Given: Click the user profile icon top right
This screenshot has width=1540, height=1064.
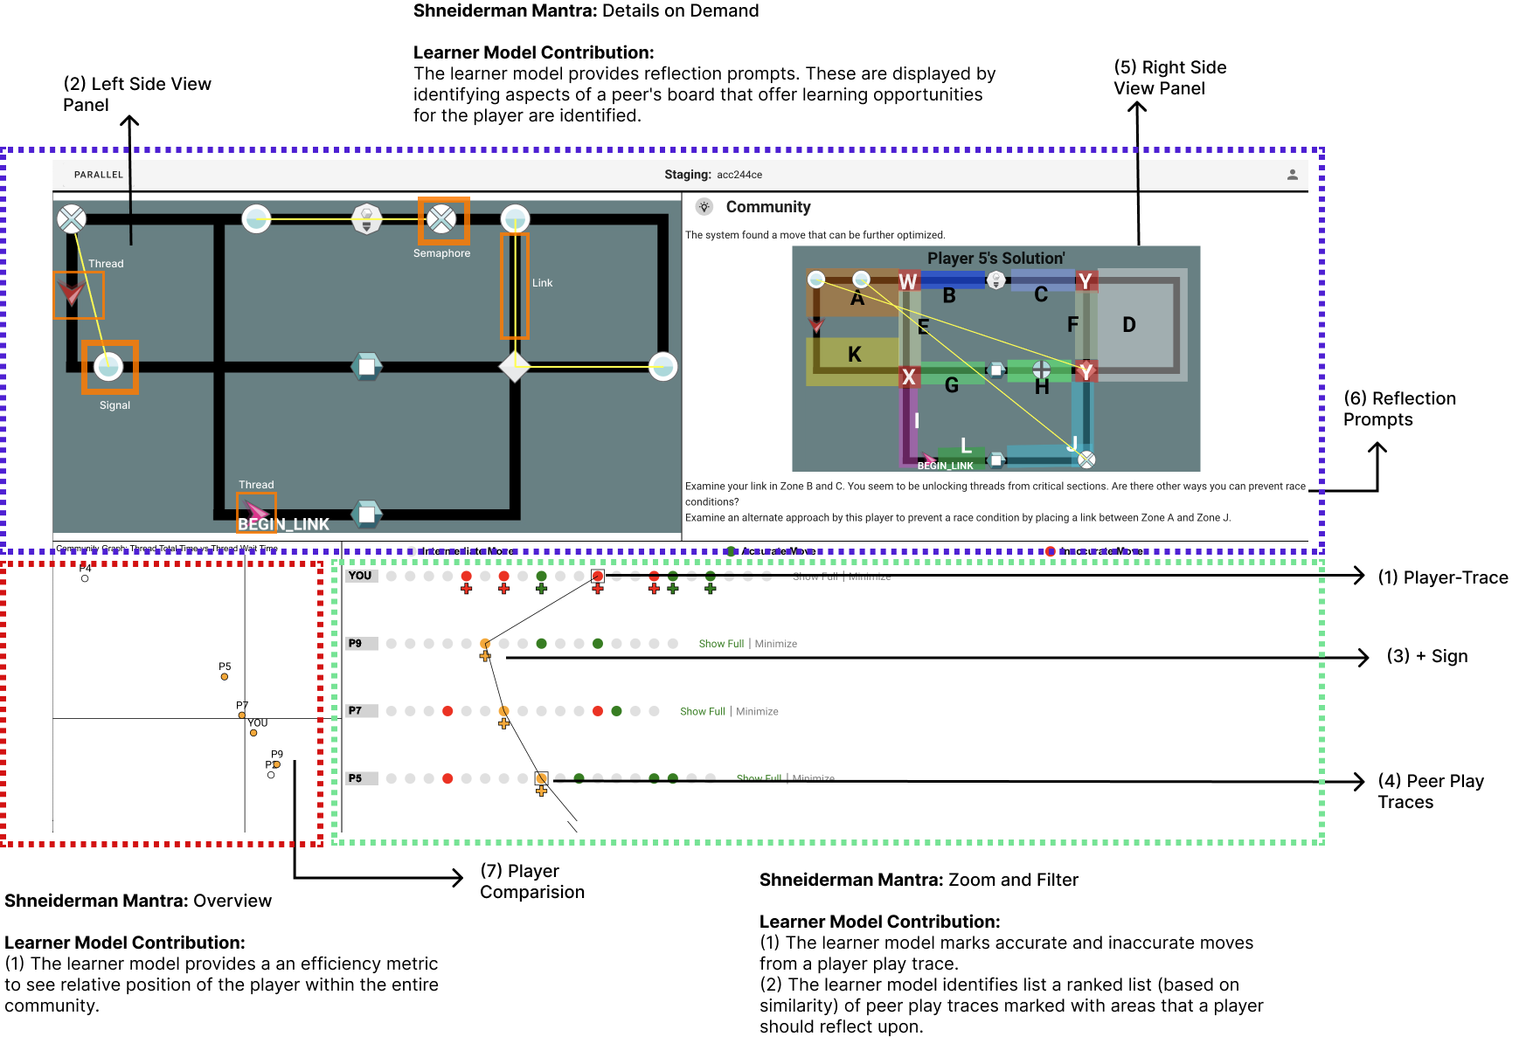Looking at the screenshot, I should pyautogui.click(x=1291, y=174).
